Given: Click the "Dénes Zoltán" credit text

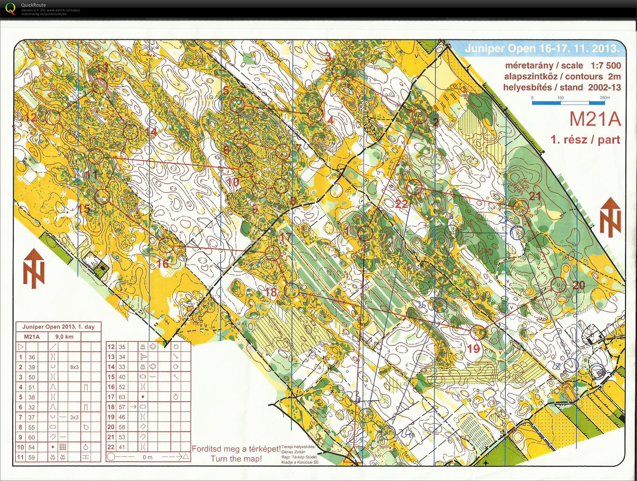Looking at the screenshot, I should pos(293,452).
